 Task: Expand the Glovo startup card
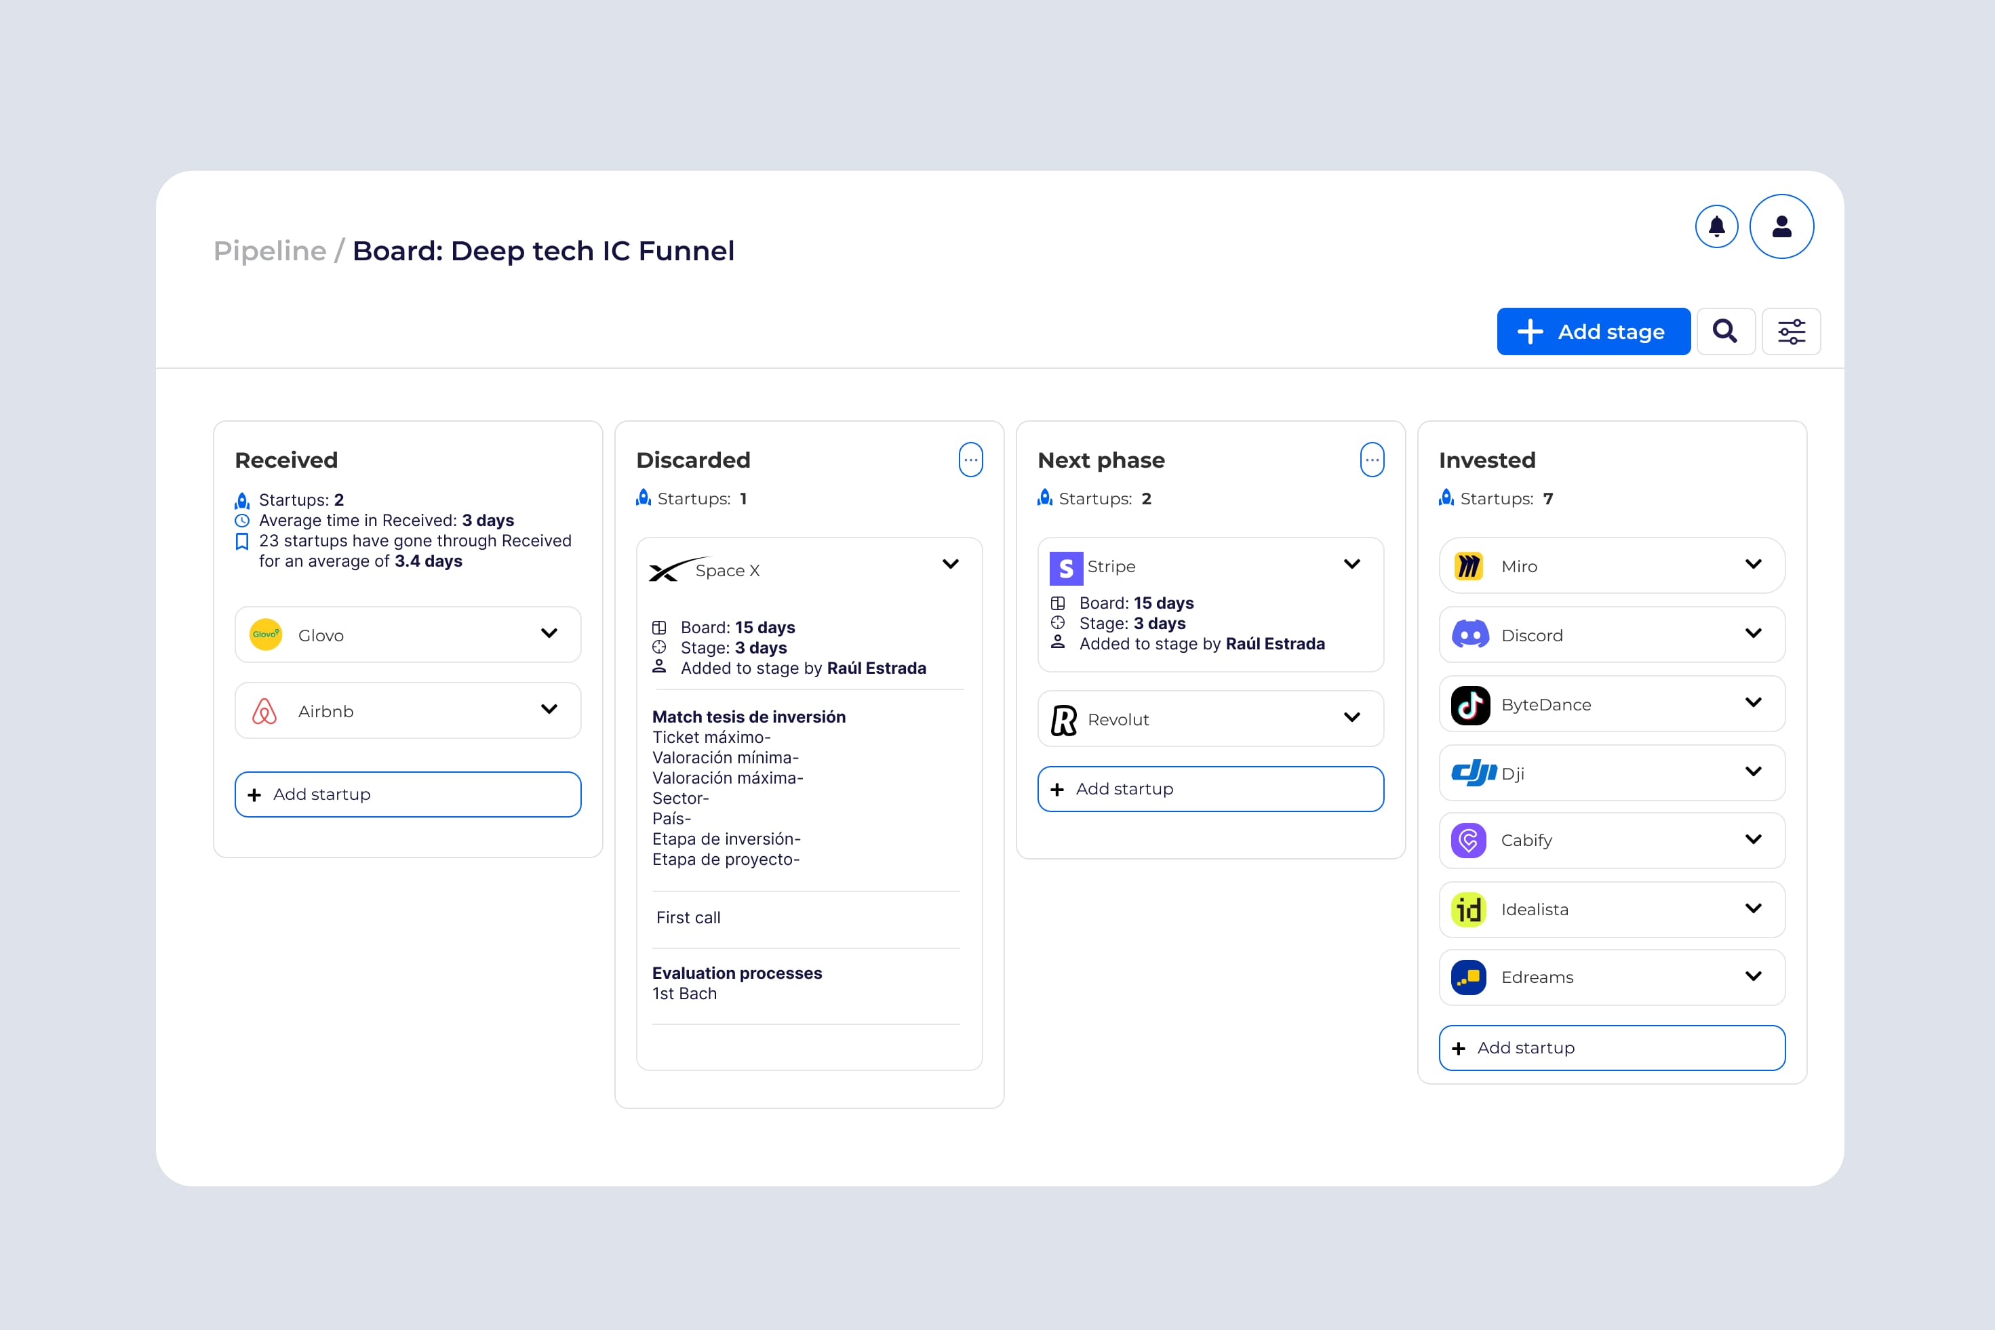[549, 634]
